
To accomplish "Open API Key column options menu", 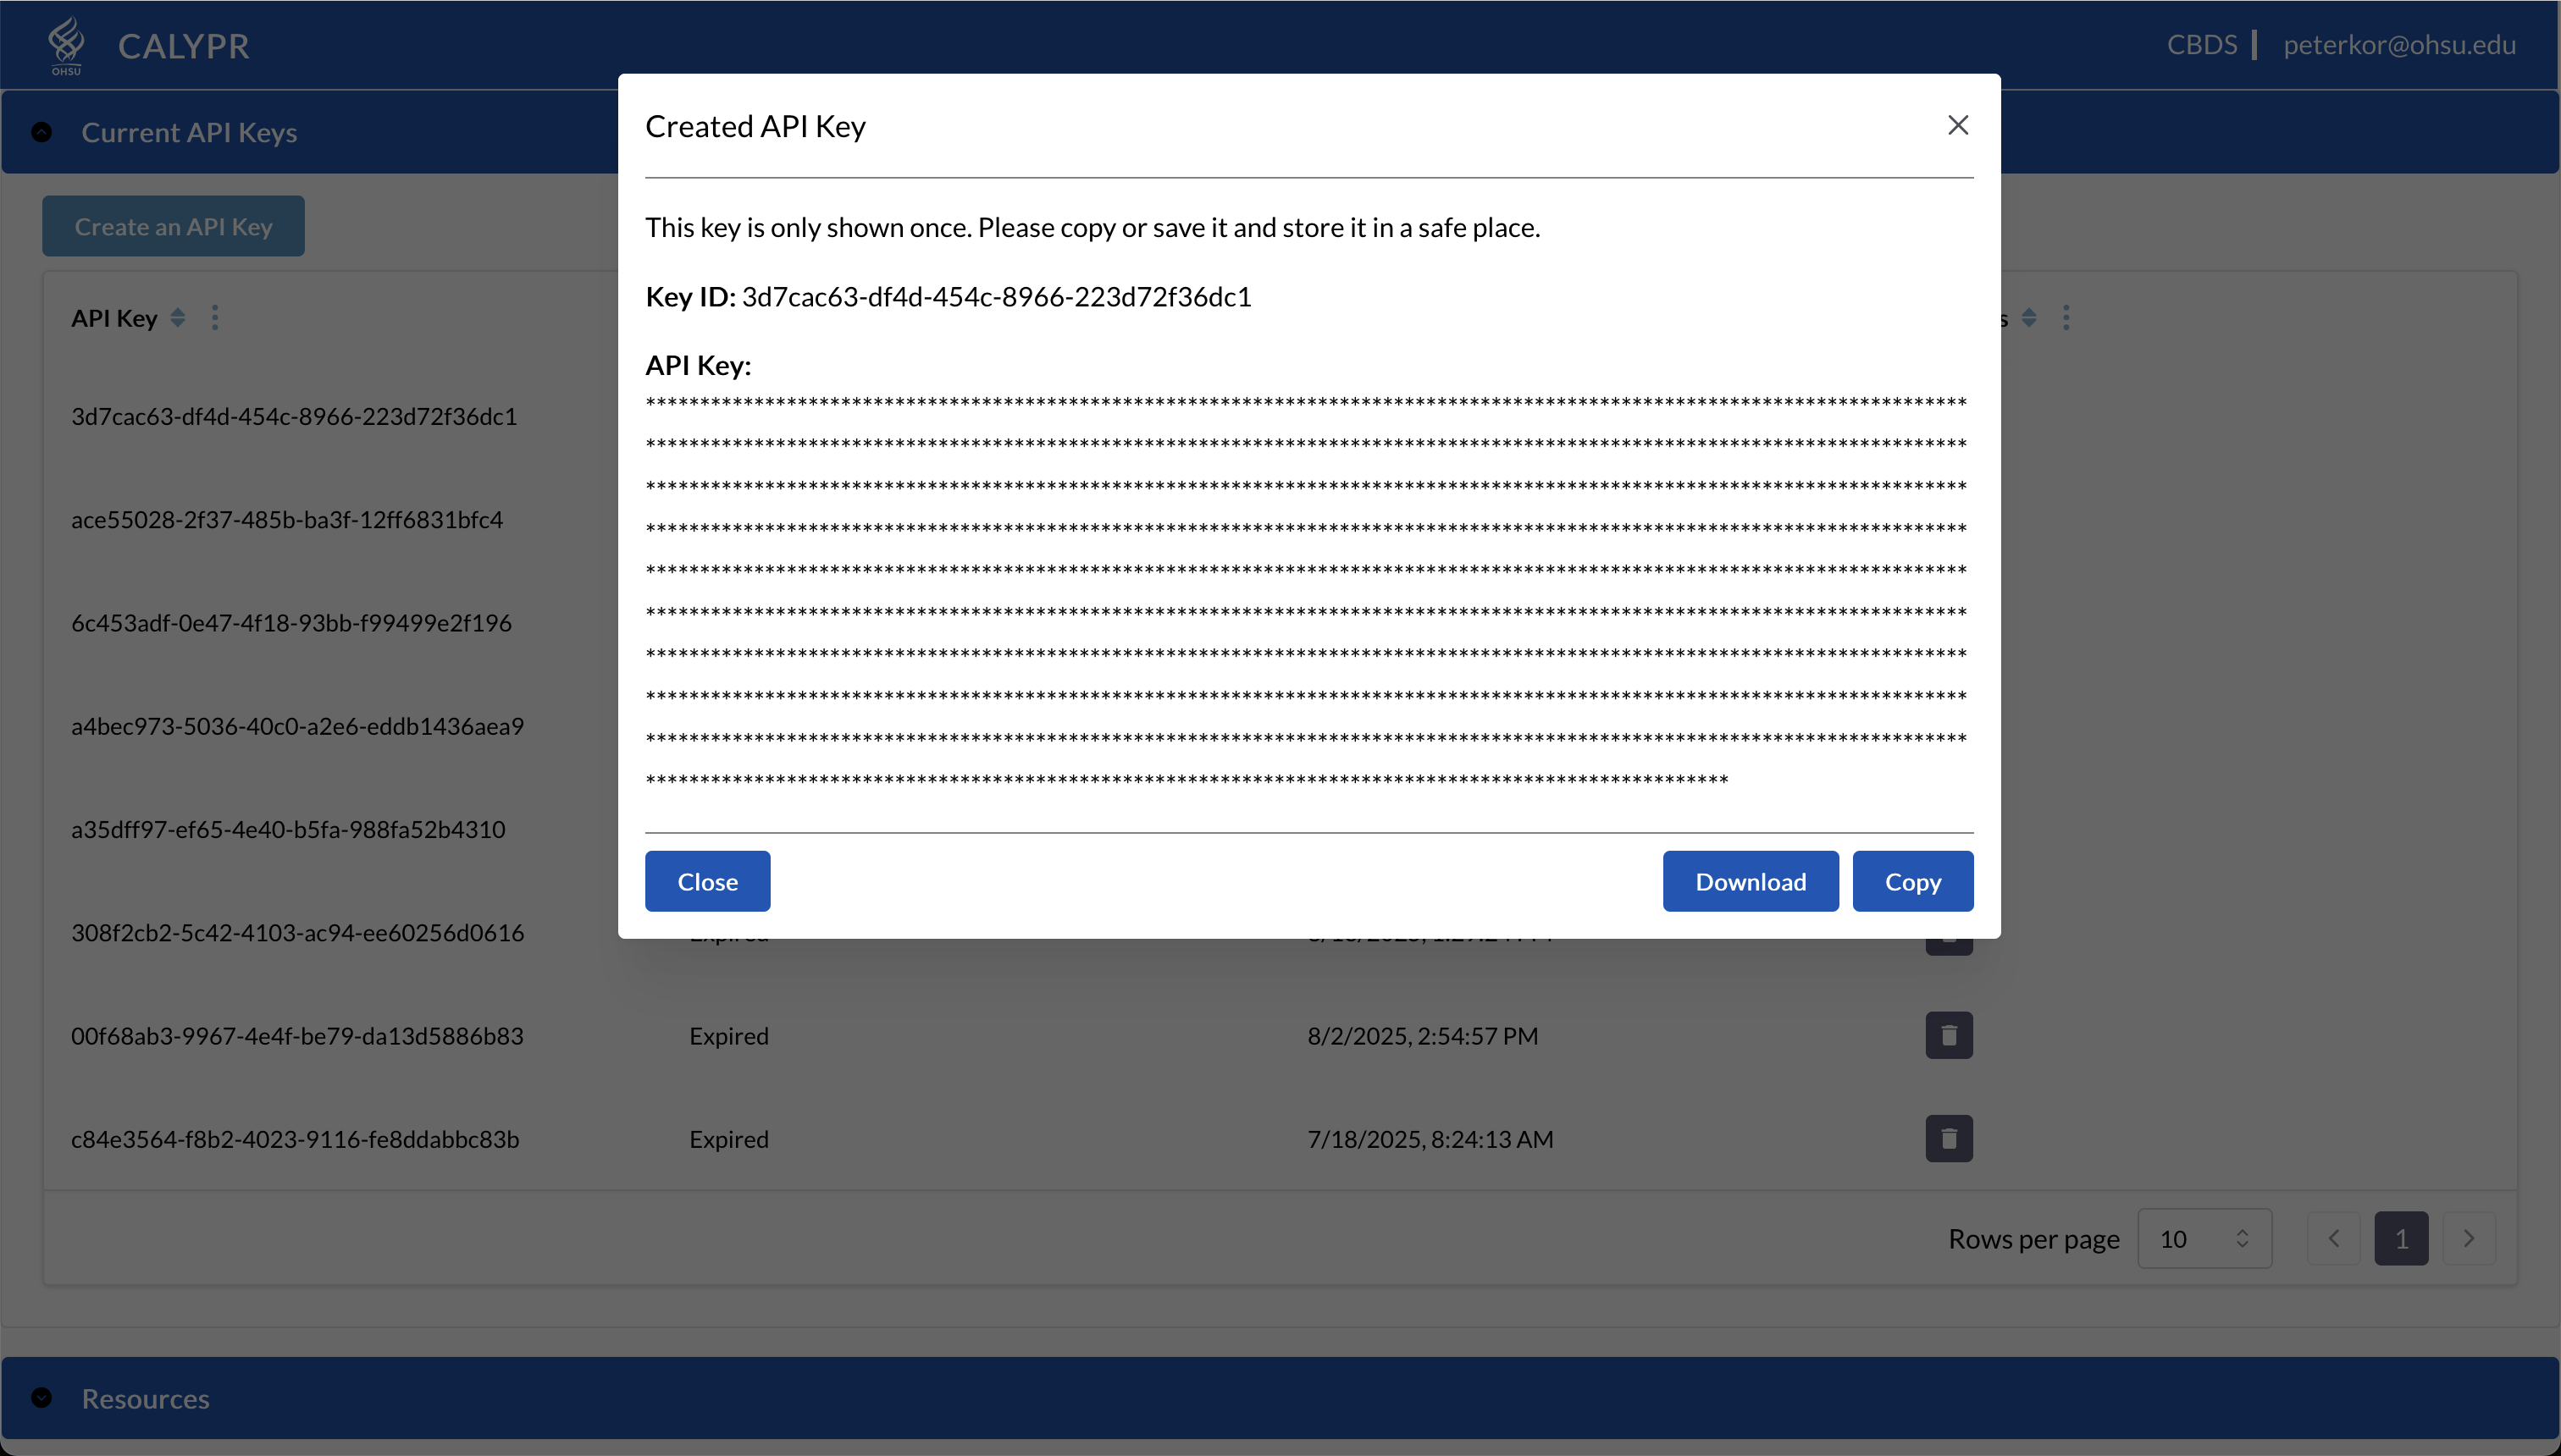I will point(215,318).
